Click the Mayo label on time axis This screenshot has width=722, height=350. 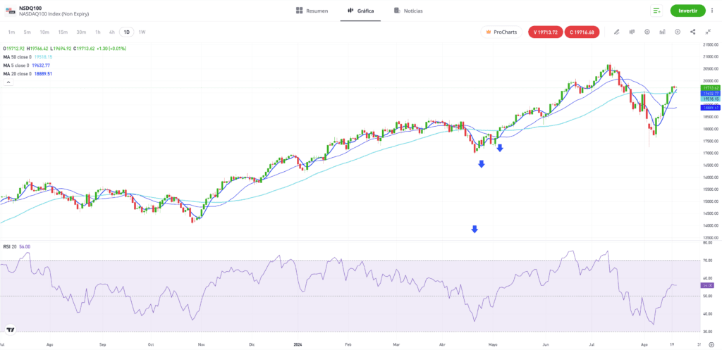(x=493, y=344)
